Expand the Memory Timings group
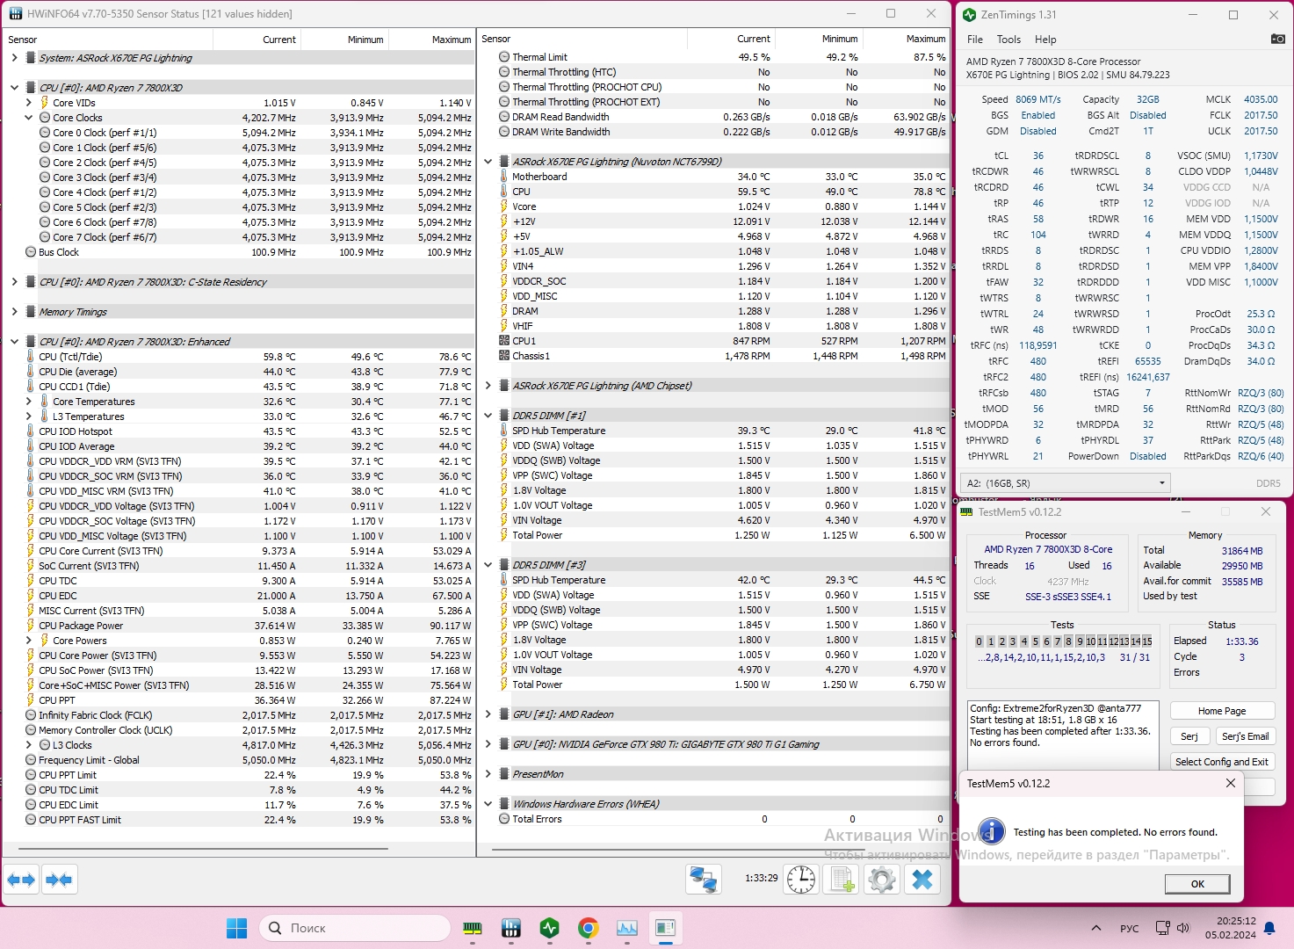1294x949 pixels. [15, 312]
